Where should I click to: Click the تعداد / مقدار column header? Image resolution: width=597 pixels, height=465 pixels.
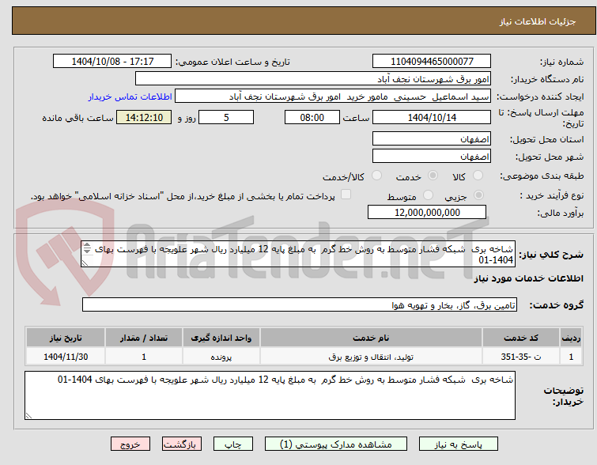pyautogui.click(x=144, y=338)
